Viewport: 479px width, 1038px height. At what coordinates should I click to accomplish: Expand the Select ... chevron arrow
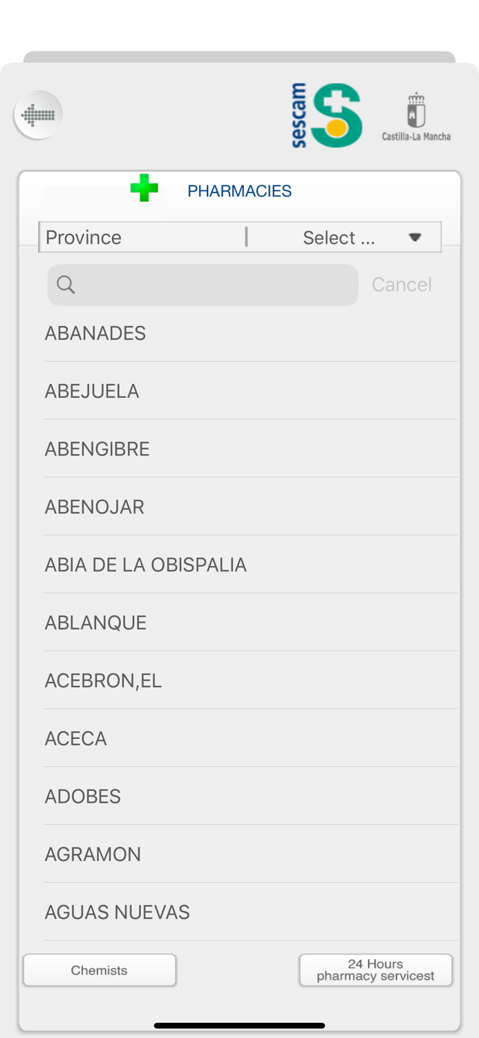click(x=415, y=237)
